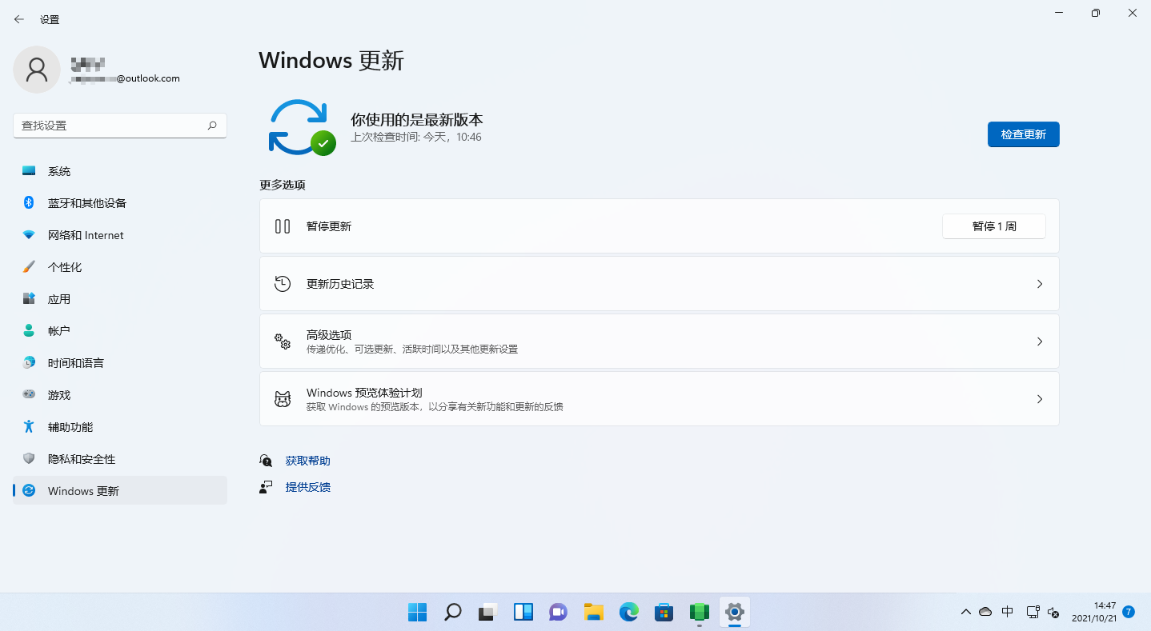Screen dimensions: 1151x631
Task: Click the paintbrush icon for 个性化
Action: click(x=29, y=267)
